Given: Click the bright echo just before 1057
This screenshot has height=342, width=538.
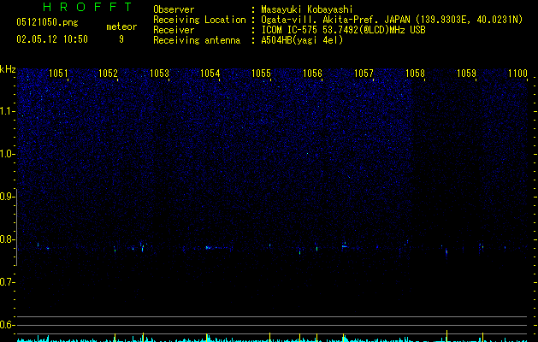Looking at the screenshot, I should [345, 246].
